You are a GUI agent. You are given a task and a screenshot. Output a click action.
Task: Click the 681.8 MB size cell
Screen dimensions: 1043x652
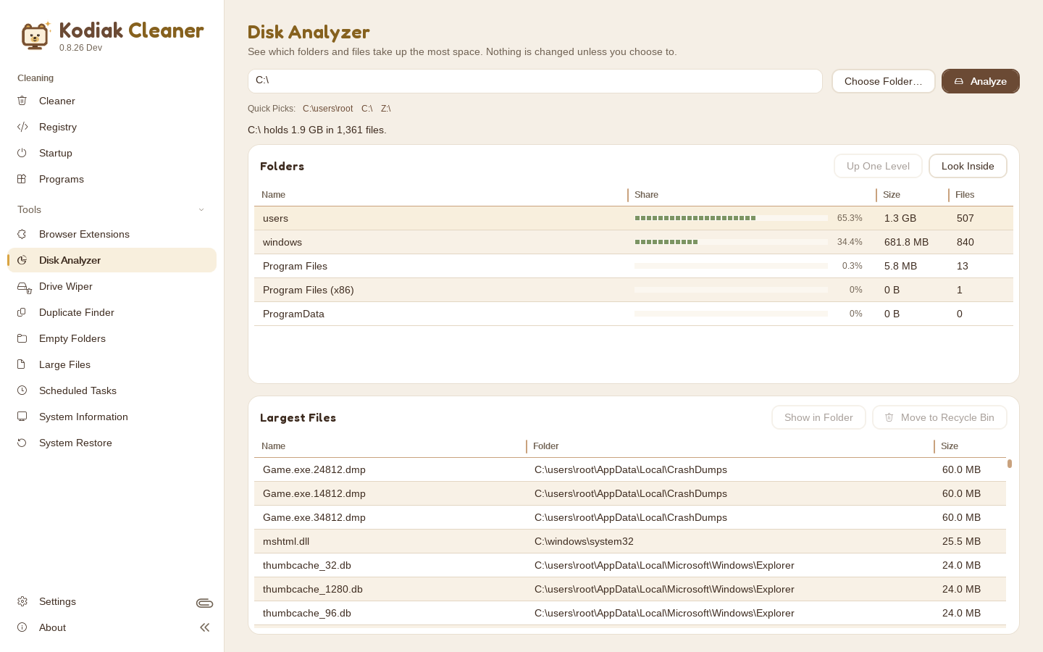point(906,242)
